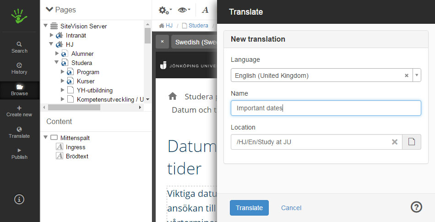The width and height of the screenshot is (435, 222).
Task: Collapse the Pages panel header
Action: coord(49,10)
